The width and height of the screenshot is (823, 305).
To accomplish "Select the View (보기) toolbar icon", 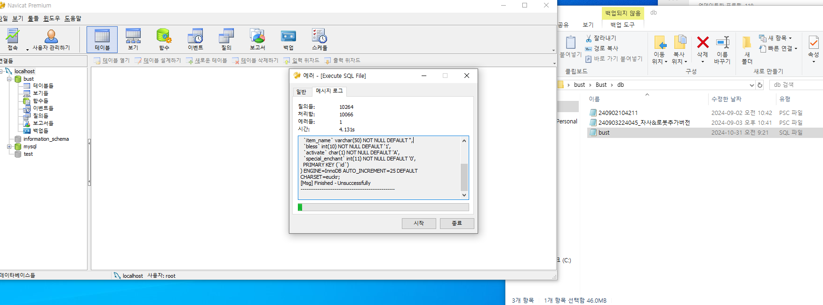I will click(133, 39).
